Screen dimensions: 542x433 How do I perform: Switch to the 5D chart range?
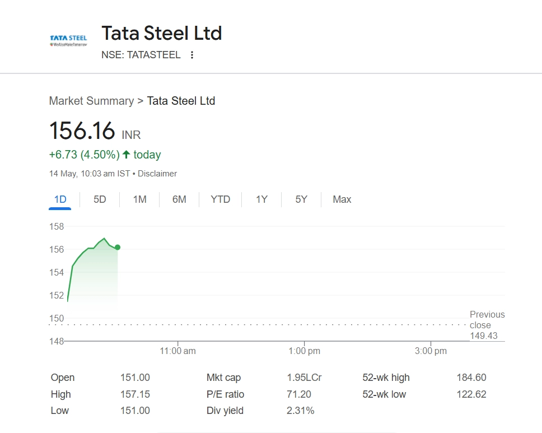[100, 199]
